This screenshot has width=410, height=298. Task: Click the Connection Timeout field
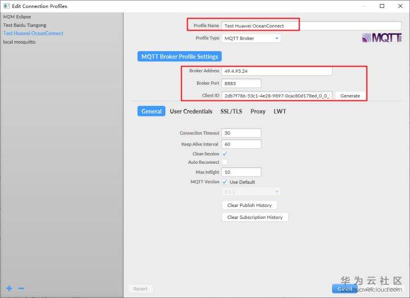[x=241, y=133]
